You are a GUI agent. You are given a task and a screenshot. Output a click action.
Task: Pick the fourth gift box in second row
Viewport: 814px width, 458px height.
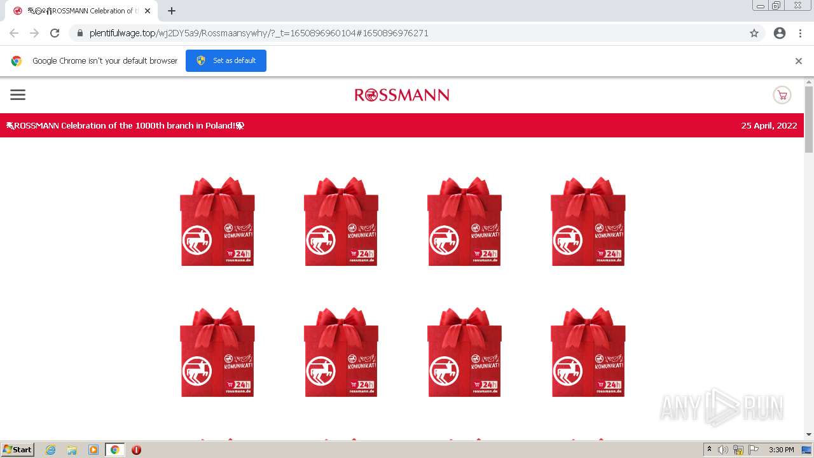pos(588,352)
